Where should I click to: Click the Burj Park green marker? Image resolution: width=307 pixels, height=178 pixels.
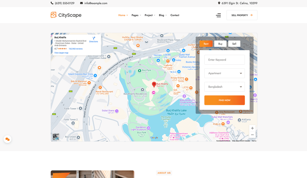[140, 71]
